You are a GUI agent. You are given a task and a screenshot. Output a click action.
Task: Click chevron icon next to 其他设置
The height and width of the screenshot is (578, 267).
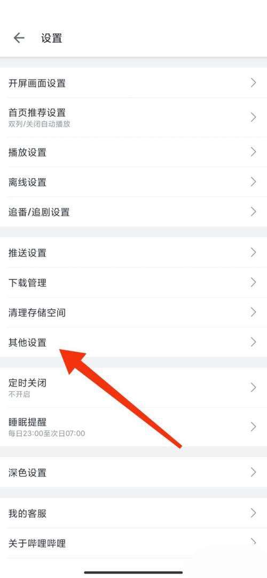tap(253, 342)
